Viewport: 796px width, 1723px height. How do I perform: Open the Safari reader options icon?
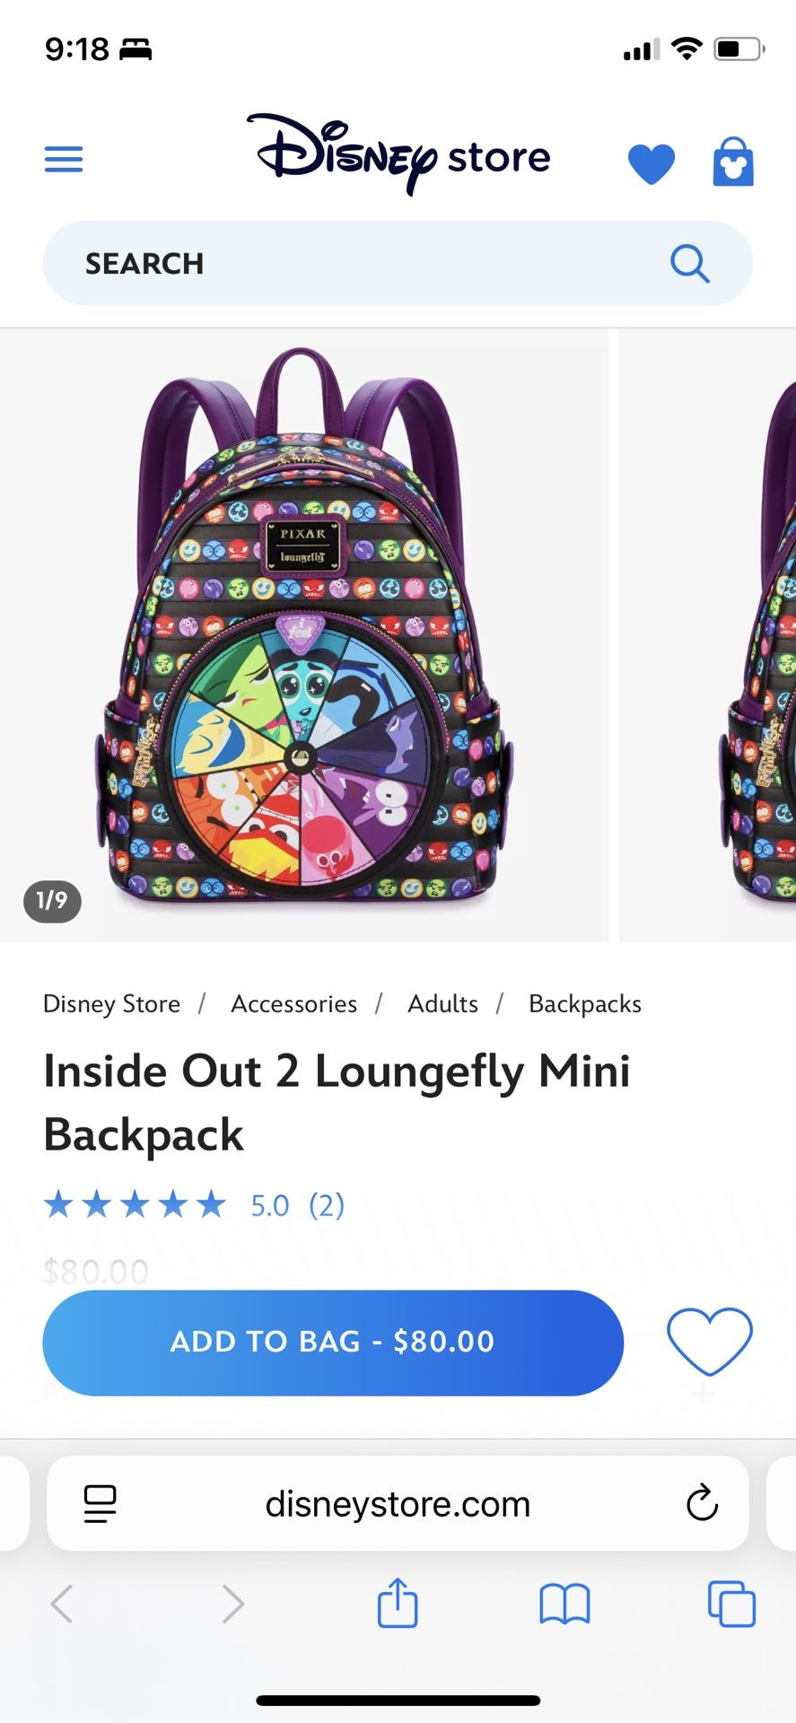pos(99,1503)
